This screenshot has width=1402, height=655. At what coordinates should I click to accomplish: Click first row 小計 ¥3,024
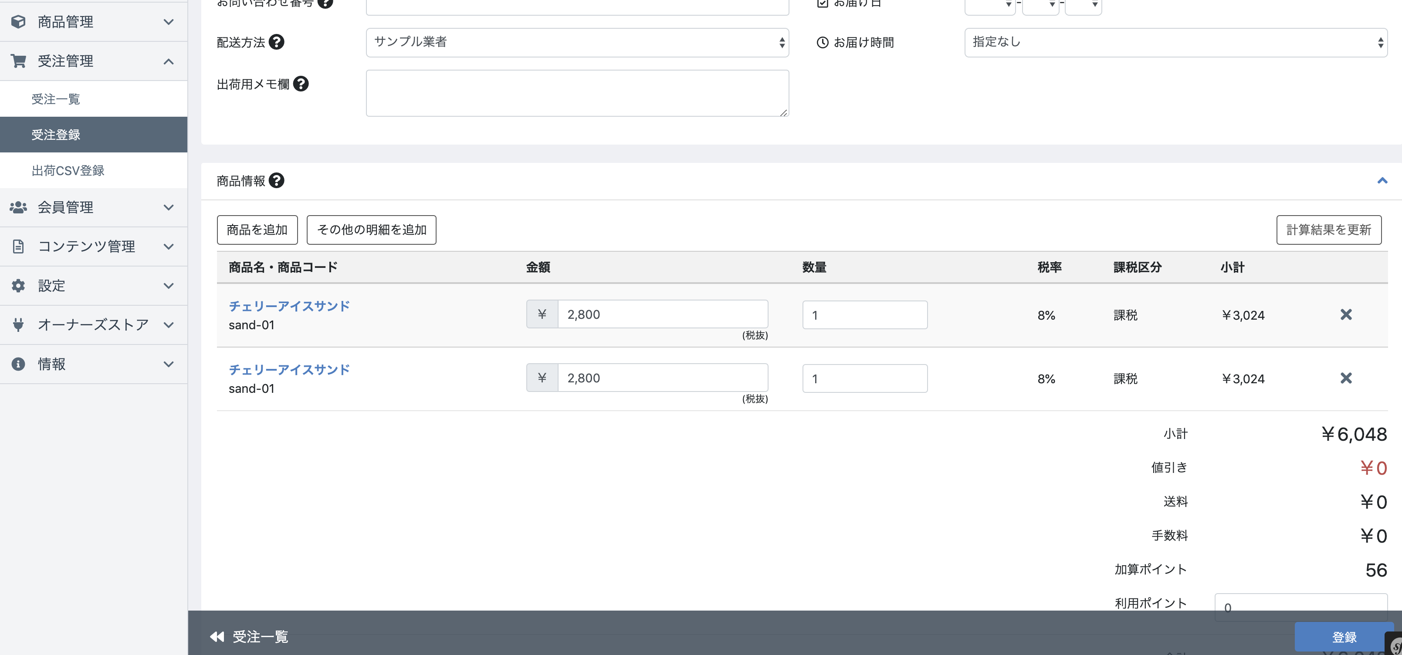[x=1243, y=315]
